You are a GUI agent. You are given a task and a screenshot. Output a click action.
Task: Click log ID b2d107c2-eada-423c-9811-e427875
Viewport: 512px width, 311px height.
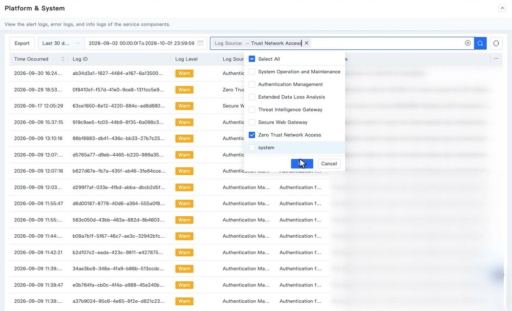point(118,252)
